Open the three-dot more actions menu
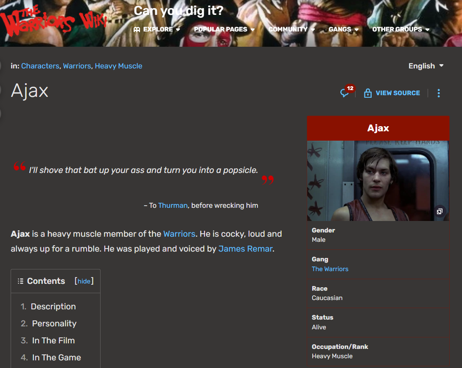 pyautogui.click(x=439, y=93)
